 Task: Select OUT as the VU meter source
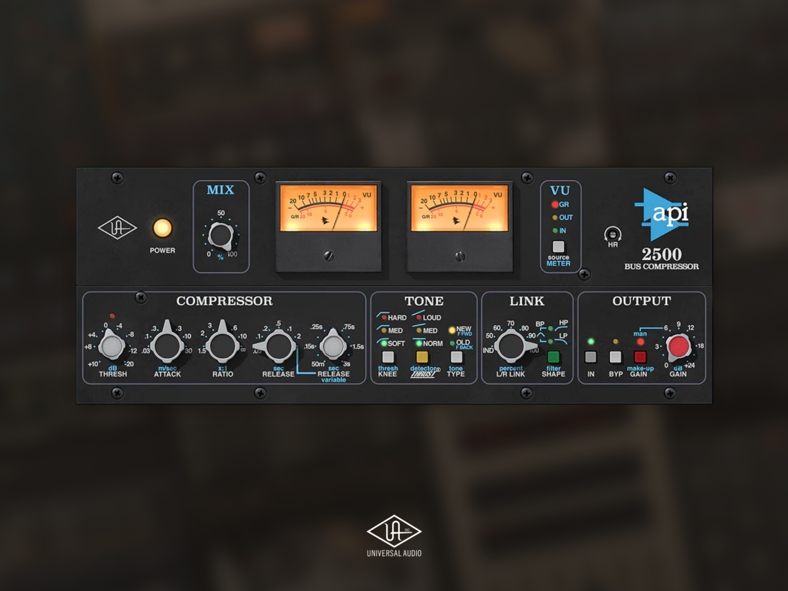(x=561, y=217)
